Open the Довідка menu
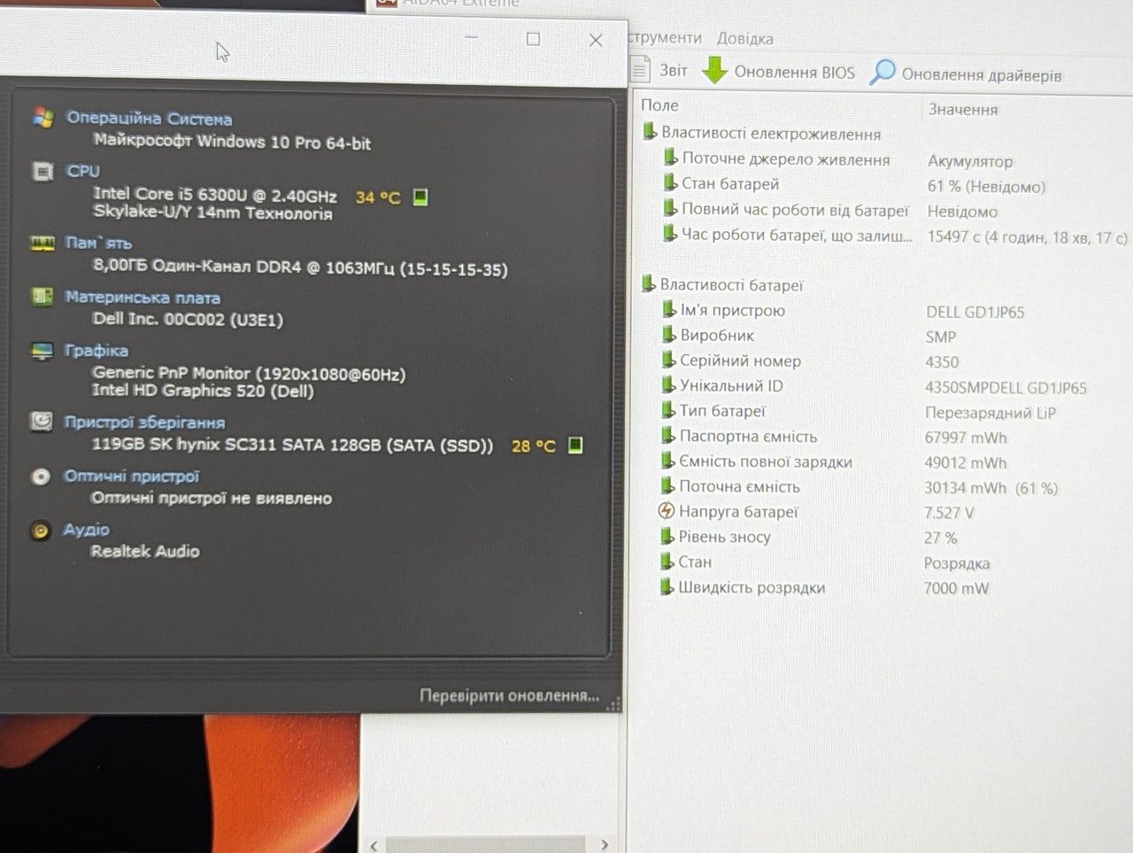The width and height of the screenshot is (1133, 853). [x=744, y=39]
